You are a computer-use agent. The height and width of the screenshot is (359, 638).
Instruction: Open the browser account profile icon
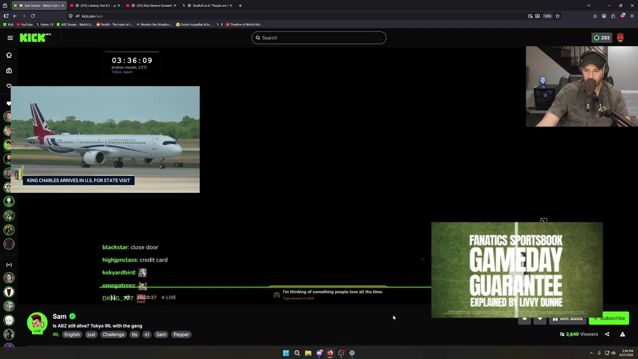click(x=604, y=16)
